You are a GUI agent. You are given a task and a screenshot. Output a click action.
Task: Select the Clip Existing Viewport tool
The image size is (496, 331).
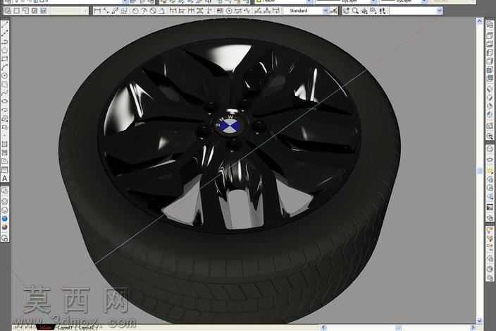point(44,11)
